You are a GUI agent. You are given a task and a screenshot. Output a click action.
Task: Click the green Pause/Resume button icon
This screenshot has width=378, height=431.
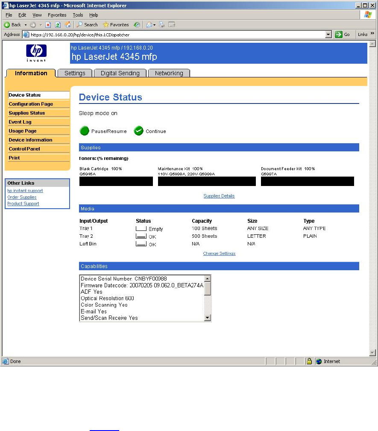pyautogui.click(x=85, y=131)
